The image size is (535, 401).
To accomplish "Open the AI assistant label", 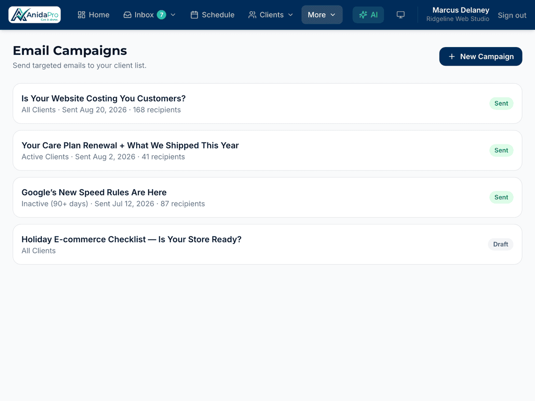I will click(x=374, y=14).
